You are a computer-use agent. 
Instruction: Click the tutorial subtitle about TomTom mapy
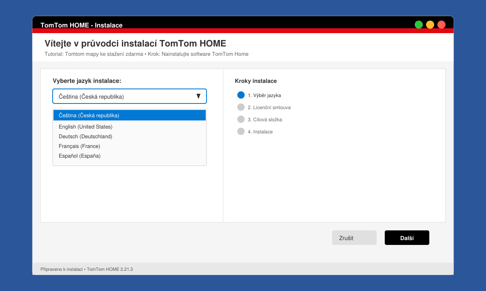(147, 54)
